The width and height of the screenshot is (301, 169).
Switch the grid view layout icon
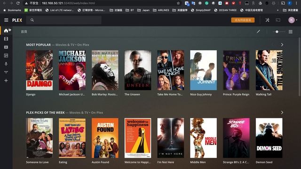(x=291, y=31)
